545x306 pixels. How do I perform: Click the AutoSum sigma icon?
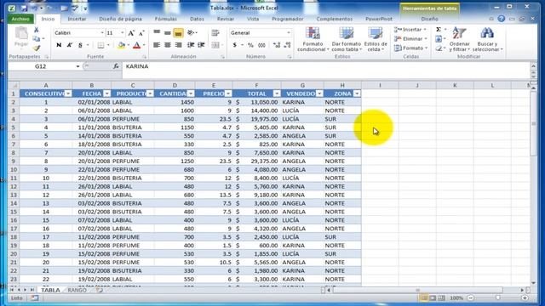coord(439,30)
